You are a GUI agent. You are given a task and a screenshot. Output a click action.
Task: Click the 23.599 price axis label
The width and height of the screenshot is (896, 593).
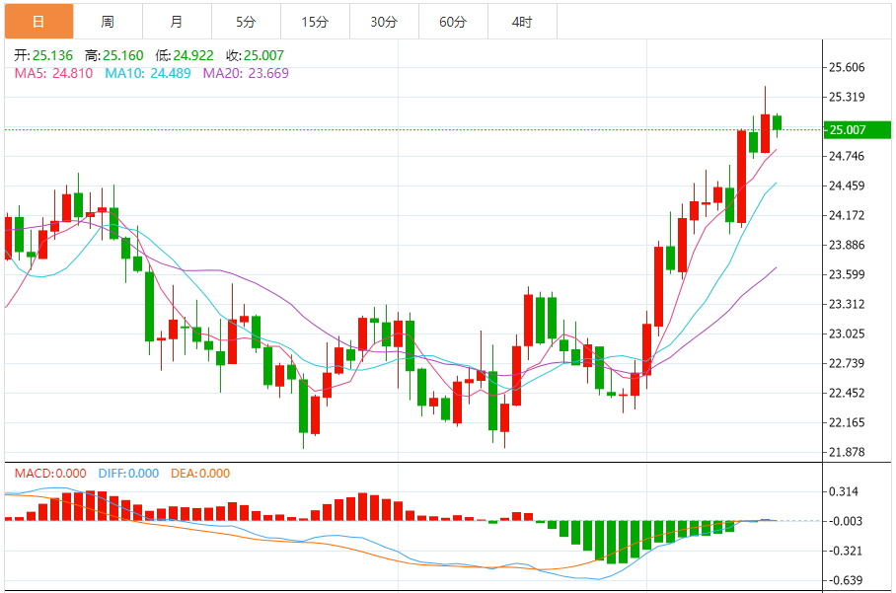(847, 274)
